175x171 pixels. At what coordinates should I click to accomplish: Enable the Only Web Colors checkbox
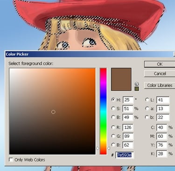click(x=11, y=160)
